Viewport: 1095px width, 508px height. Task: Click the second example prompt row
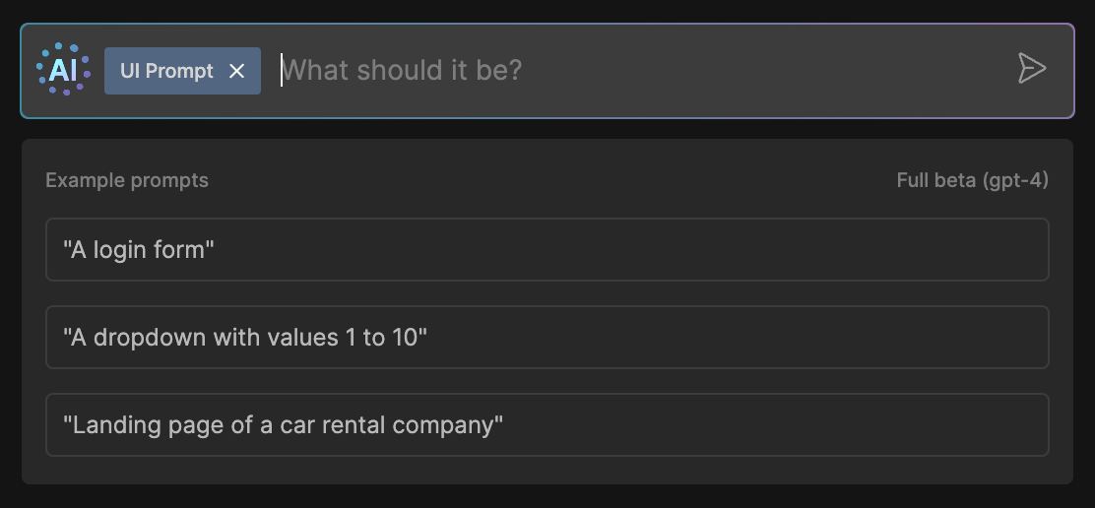click(x=547, y=338)
